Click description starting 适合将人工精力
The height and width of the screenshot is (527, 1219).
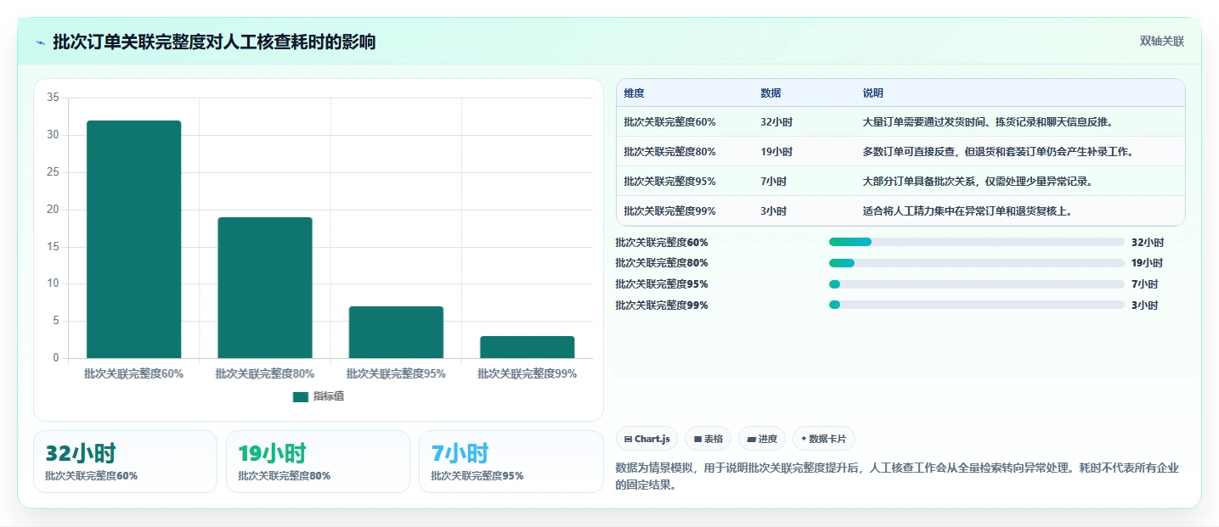pos(968,211)
